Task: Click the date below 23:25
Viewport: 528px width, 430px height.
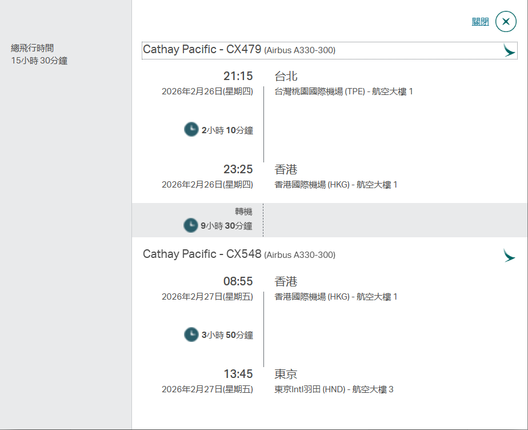Action: [207, 185]
